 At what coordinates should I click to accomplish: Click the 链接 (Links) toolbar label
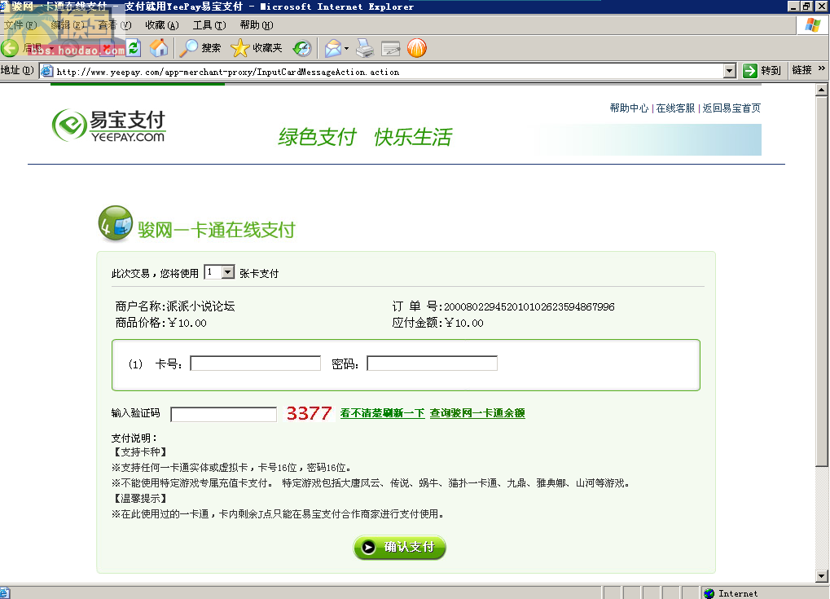tap(802, 70)
